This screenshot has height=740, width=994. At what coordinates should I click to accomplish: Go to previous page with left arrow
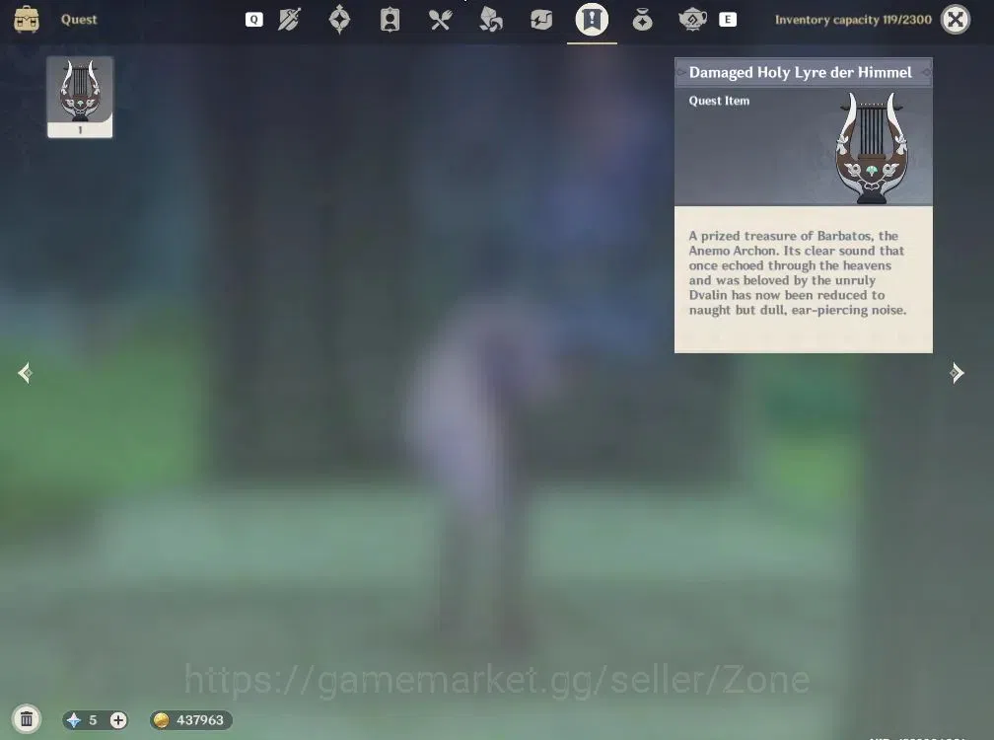[x=25, y=373]
